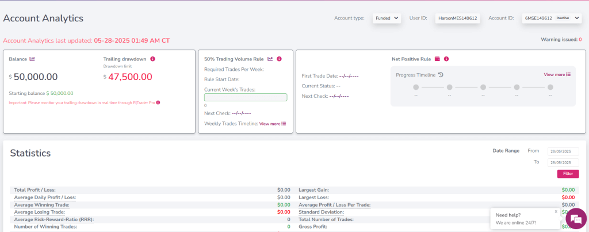589x232 pixels.
Task: Click the First Trade Date value
Action: 349,76
